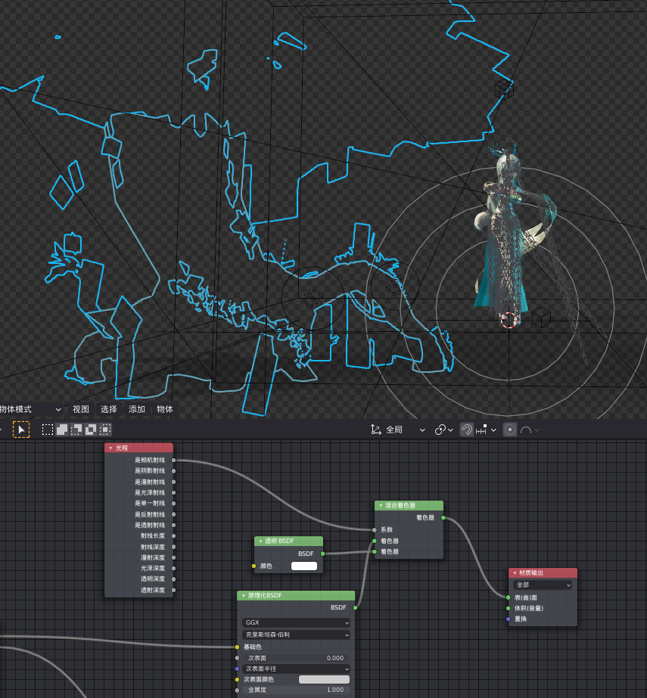Choose the set-new-selection mode icon
The width and height of the screenshot is (647, 698).
pos(48,430)
